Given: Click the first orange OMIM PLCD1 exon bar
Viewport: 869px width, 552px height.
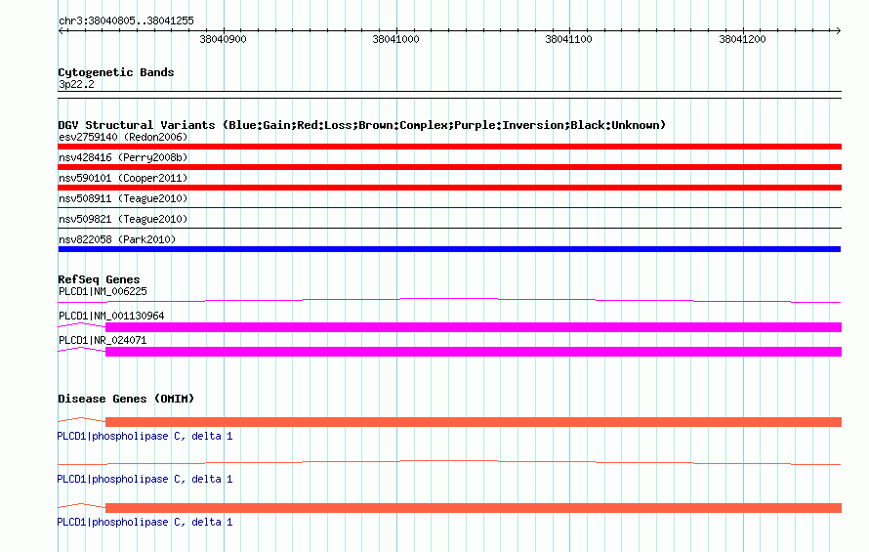Looking at the screenshot, I should pyautogui.click(x=474, y=422).
